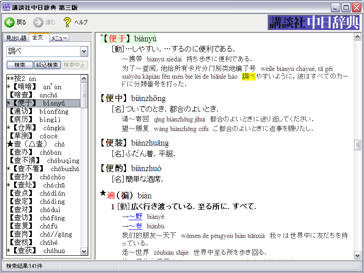364x273 pixels.
Task: Open help via the yellow question mark icon
Action: (x=67, y=22)
